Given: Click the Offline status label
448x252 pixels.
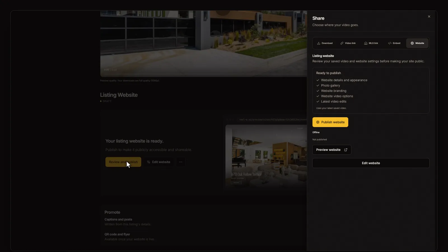Looking at the screenshot, I should coord(316,132).
